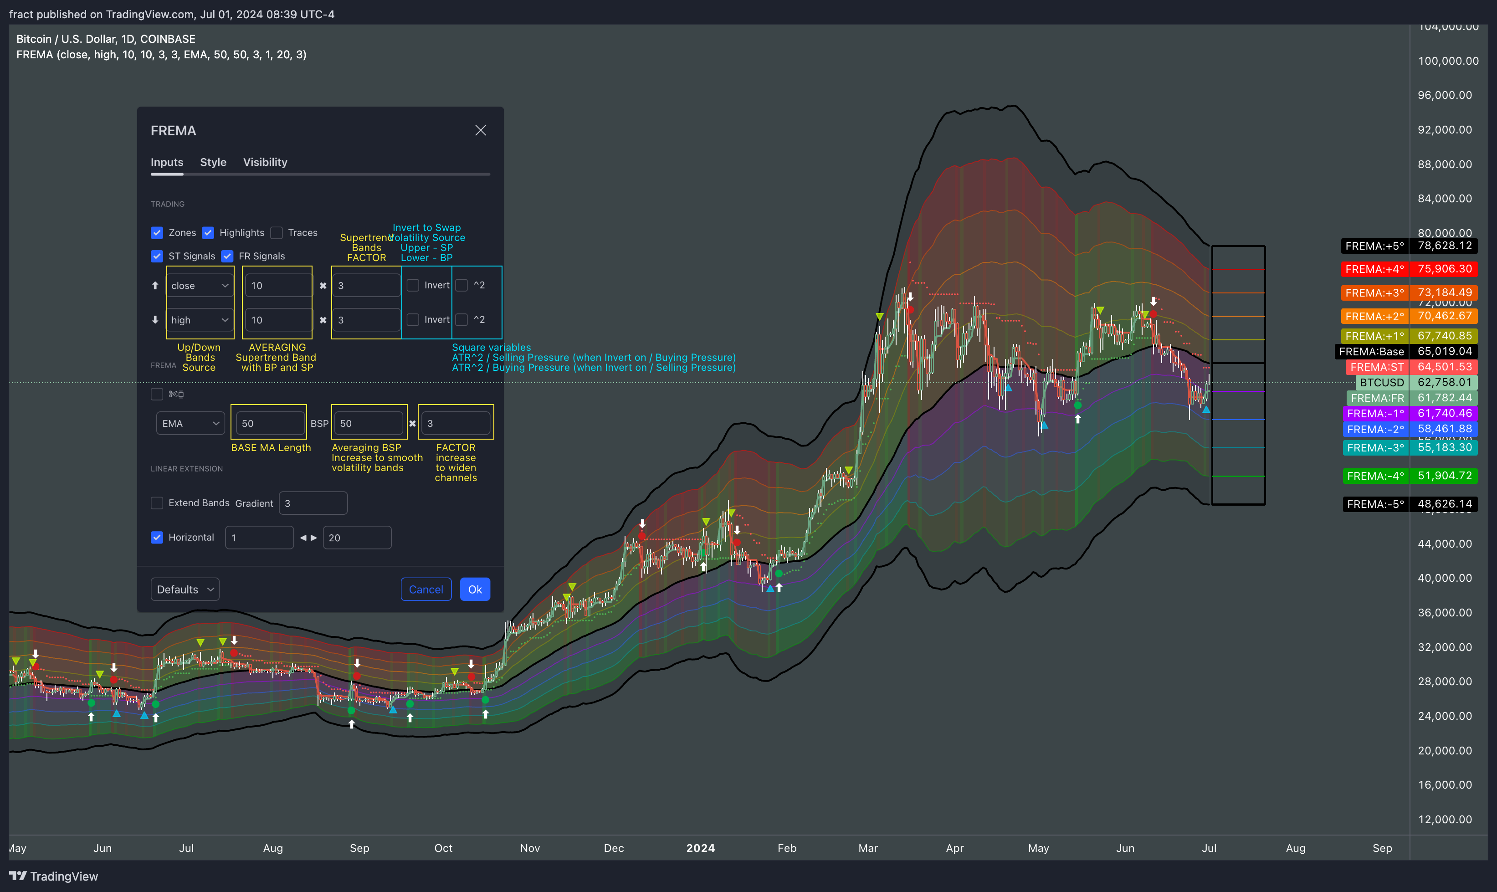This screenshot has height=892, width=1497.
Task: Click the channel FACTOR field after BSP
Action: tap(456, 423)
